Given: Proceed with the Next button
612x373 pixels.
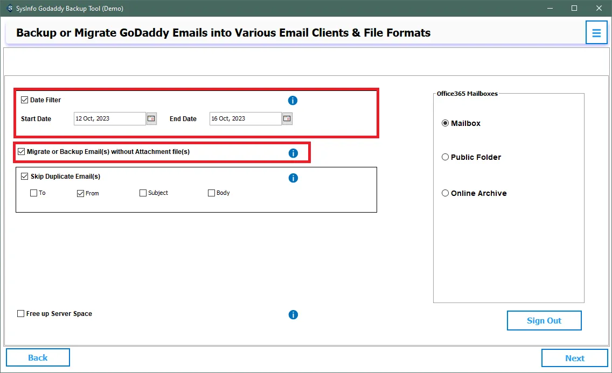Looking at the screenshot, I should tap(574, 358).
